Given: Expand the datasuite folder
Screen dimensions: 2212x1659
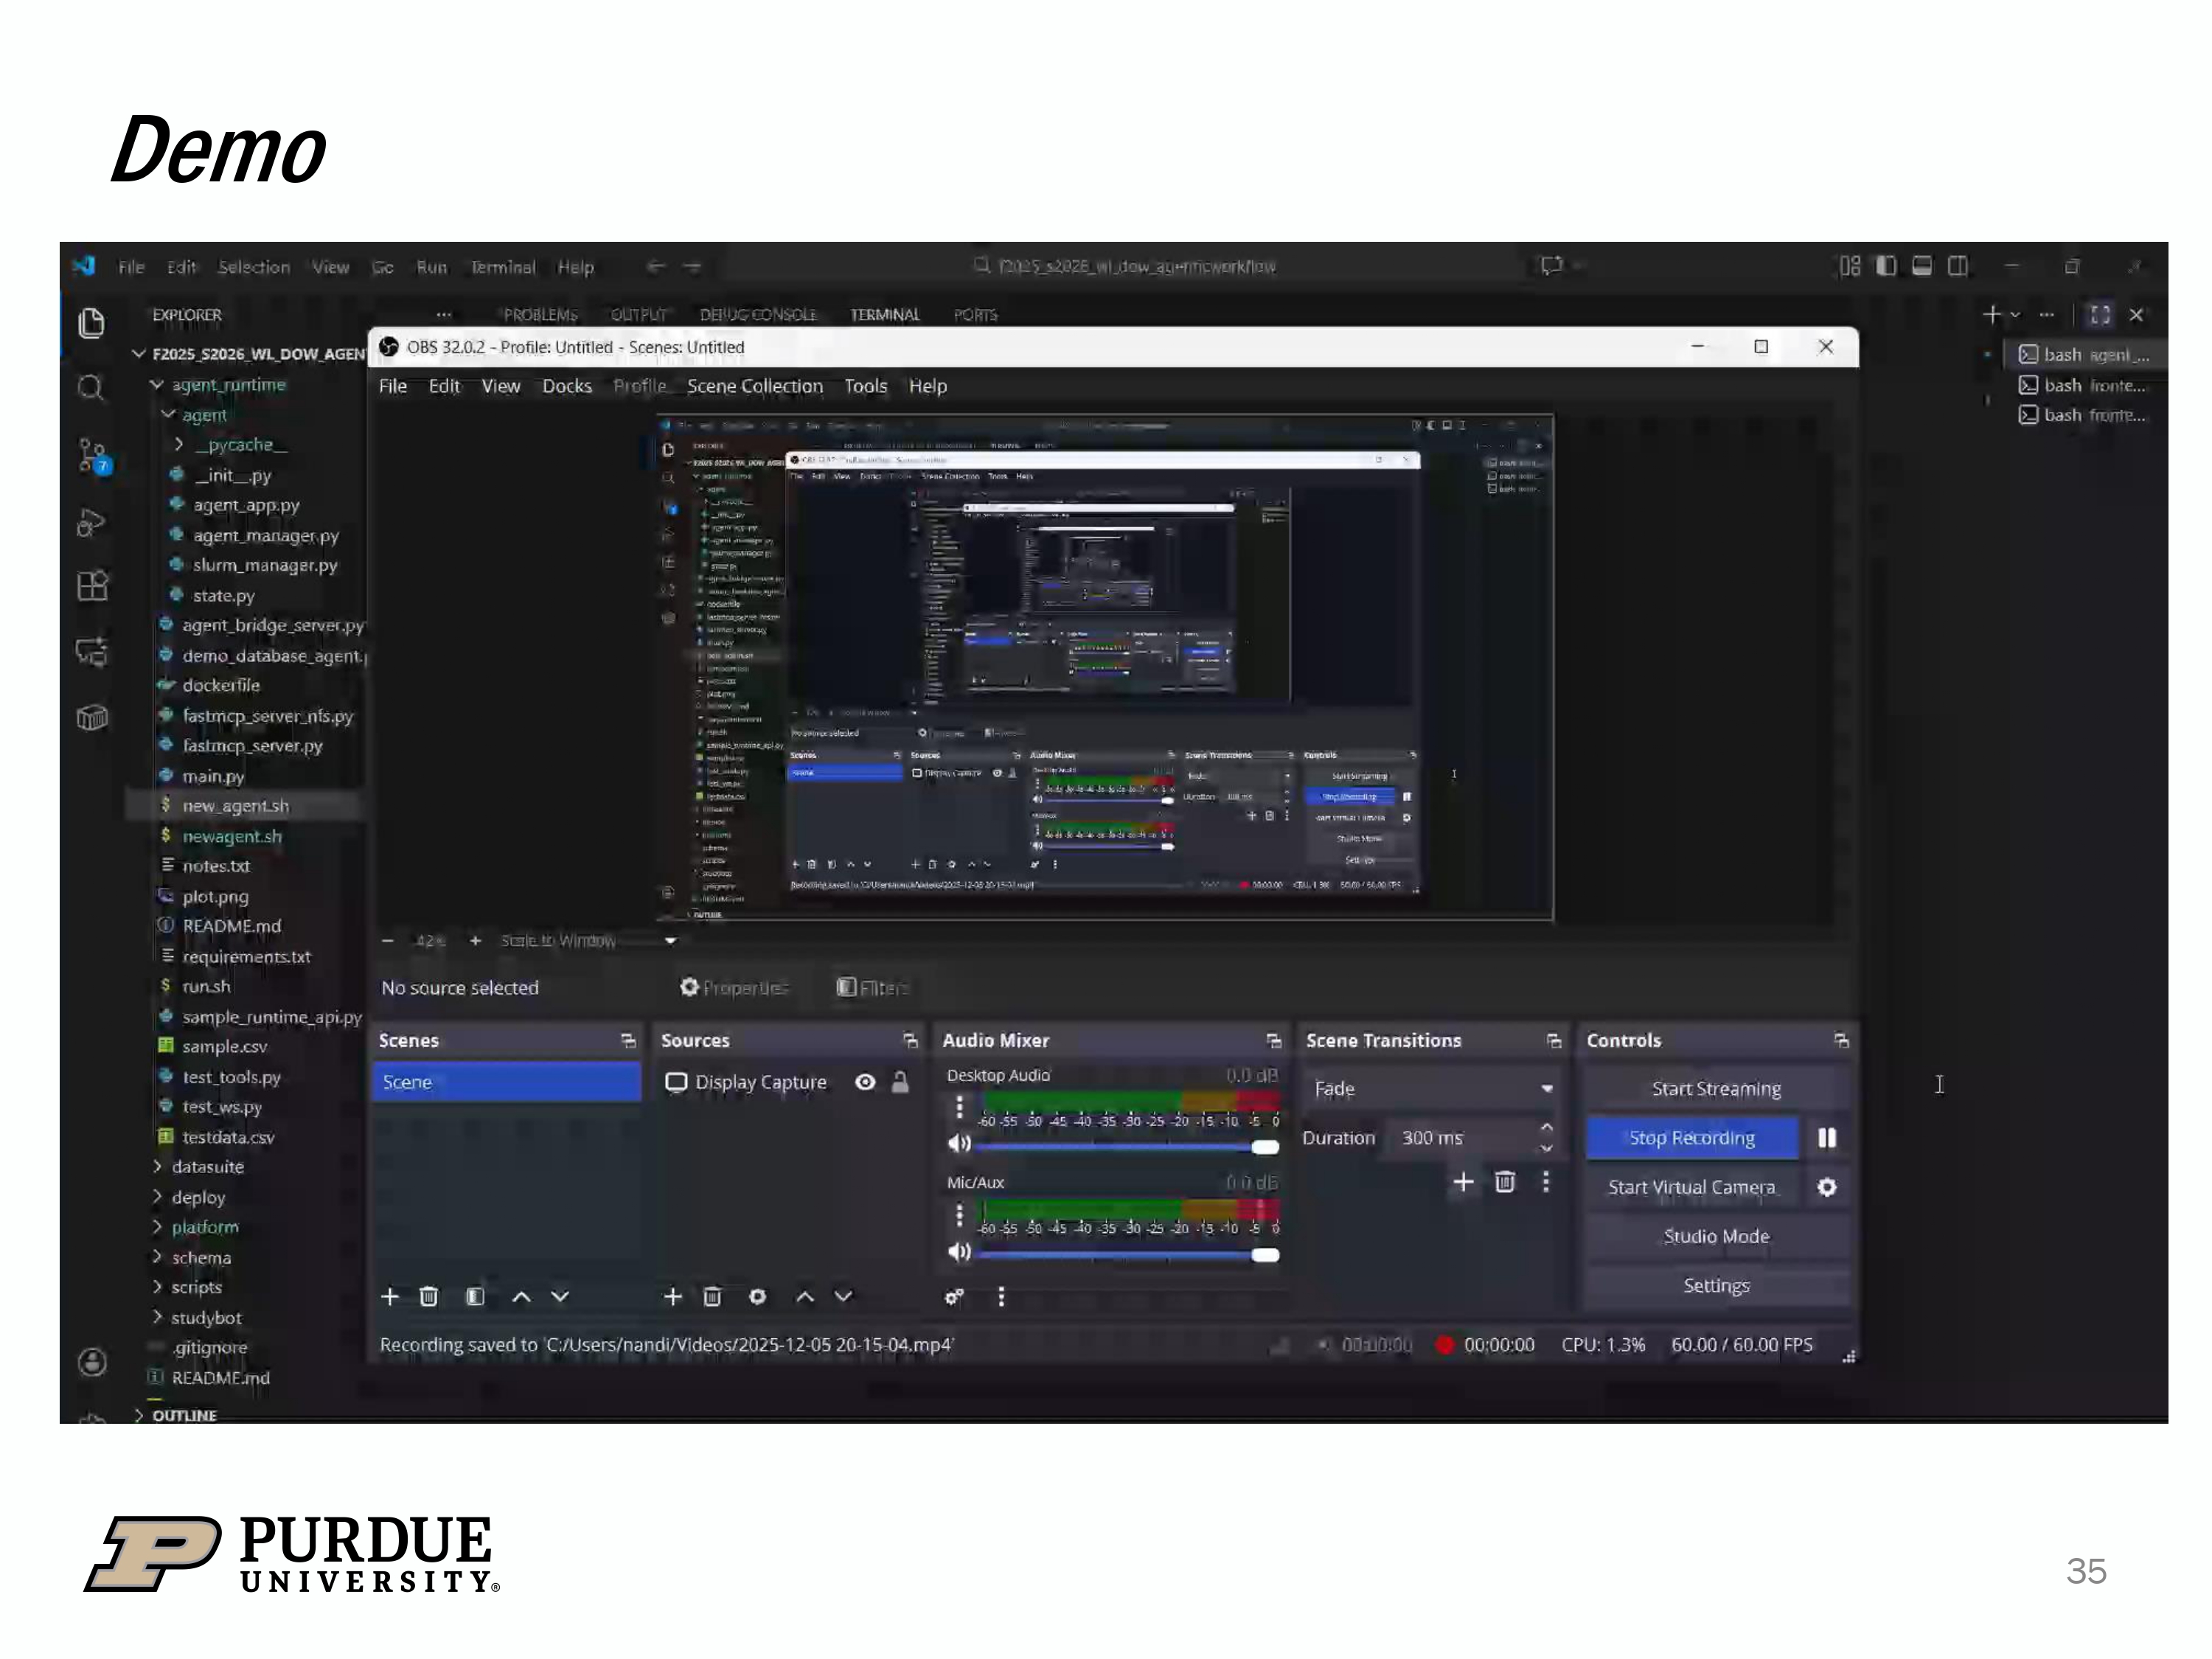Looking at the screenshot, I should (207, 1167).
